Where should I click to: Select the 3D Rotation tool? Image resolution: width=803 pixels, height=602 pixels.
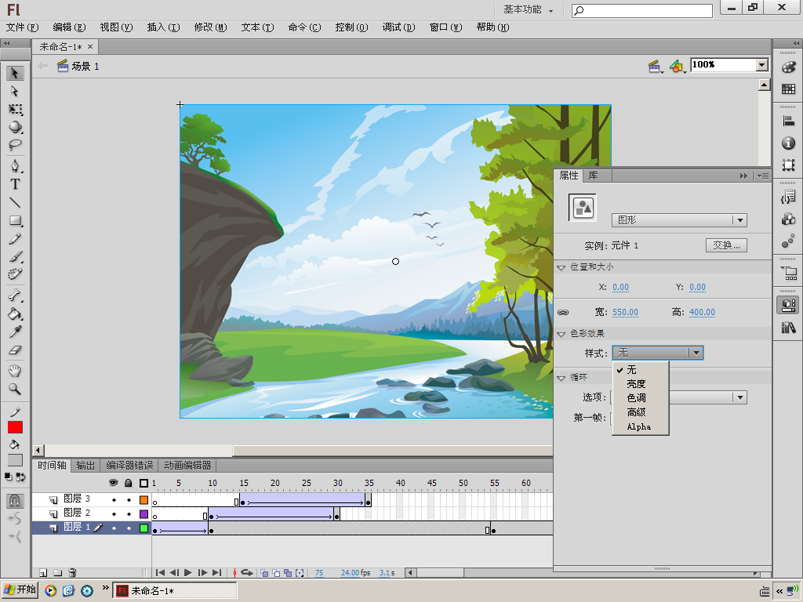(15, 127)
